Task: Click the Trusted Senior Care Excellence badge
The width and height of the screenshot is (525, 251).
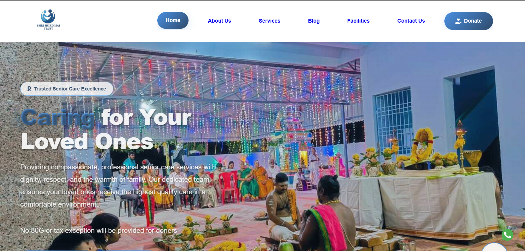Action: [x=67, y=89]
